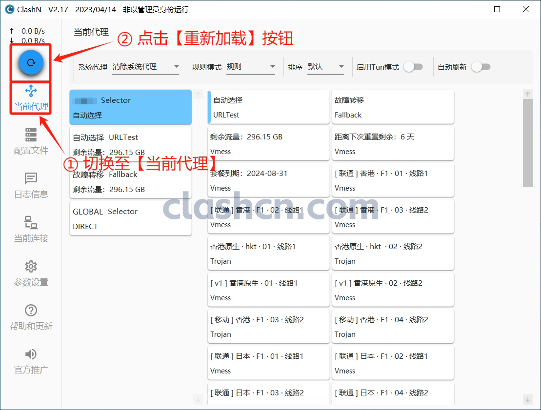
Task: Choose [联通] 香港 · F1 · 01 · 线路1 node
Action: (x=393, y=180)
